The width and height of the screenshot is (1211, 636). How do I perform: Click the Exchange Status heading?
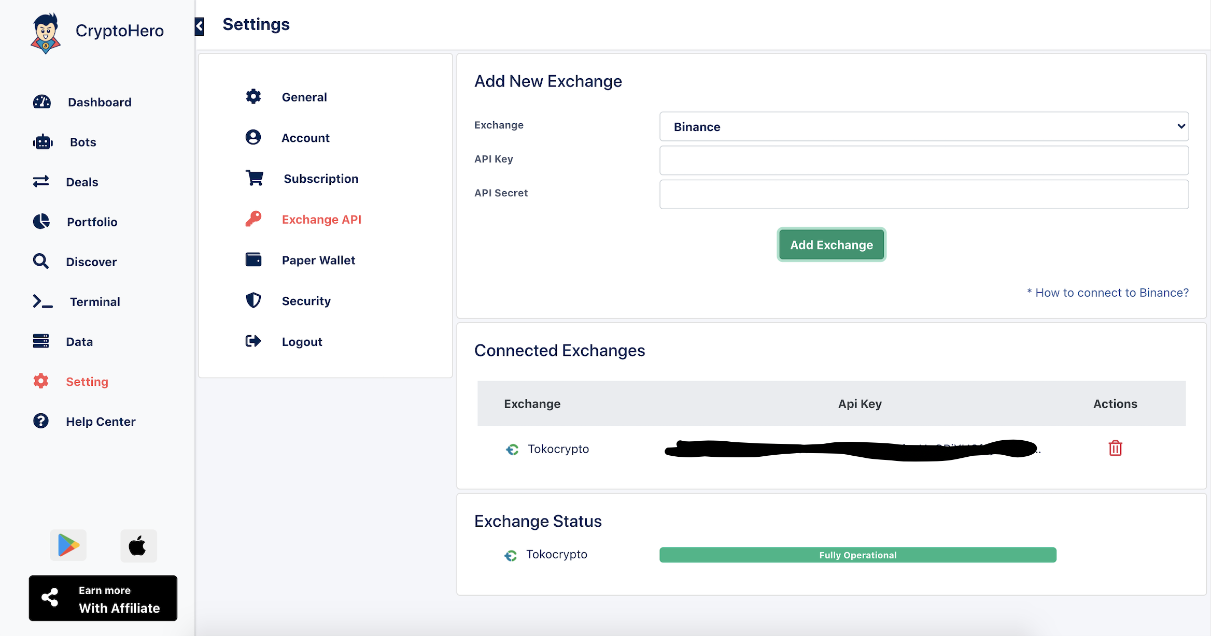(x=538, y=521)
